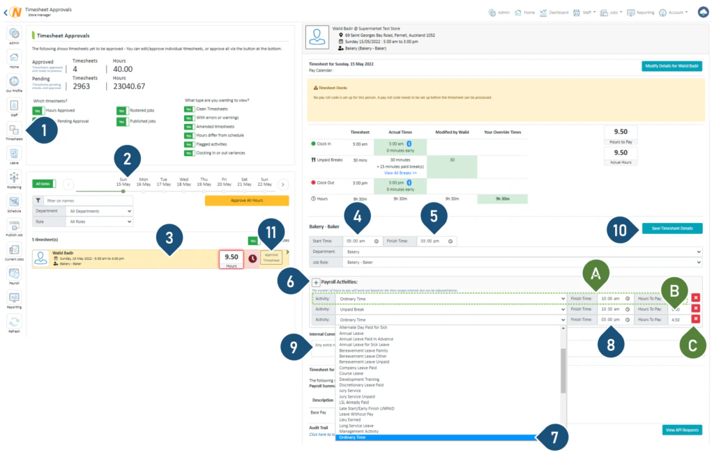714x452 pixels.
Task: Toggle Flagged activities switch
Action: point(189,145)
